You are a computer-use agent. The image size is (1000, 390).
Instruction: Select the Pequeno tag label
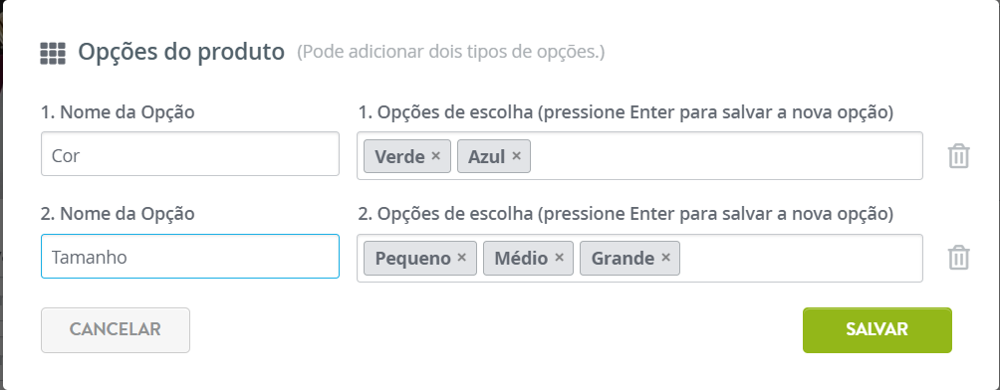click(412, 258)
